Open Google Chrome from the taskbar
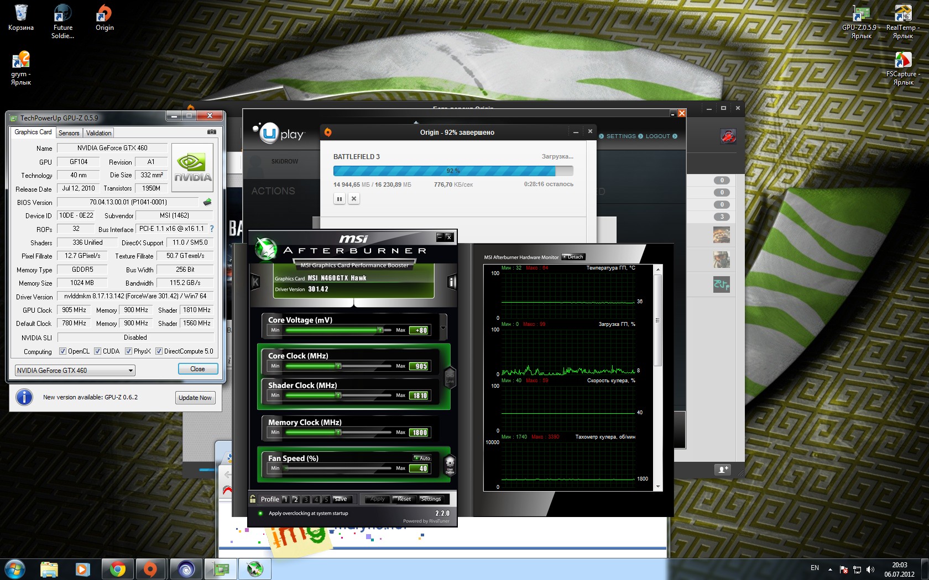 click(117, 568)
